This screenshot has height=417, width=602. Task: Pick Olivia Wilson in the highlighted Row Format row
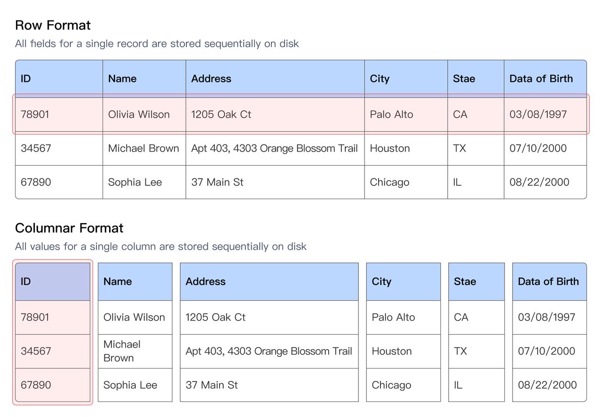pyautogui.click(x=139, y=114)
